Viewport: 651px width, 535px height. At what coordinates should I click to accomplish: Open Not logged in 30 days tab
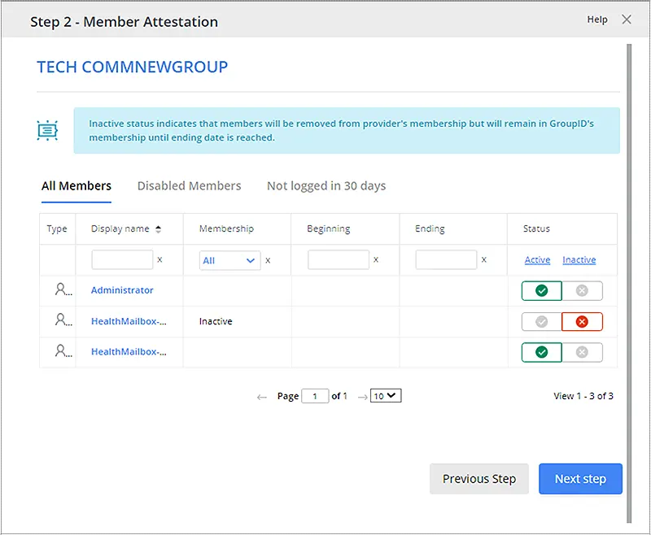(326, 186)
